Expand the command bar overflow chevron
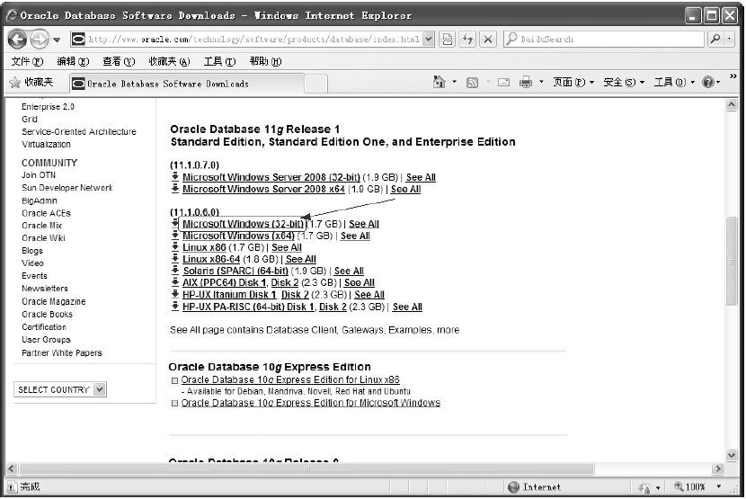746x499 pixels. tap(733, 76)
